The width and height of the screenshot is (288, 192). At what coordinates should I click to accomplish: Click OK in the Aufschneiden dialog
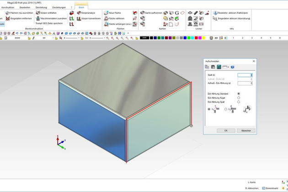click(x=225, y=130)
